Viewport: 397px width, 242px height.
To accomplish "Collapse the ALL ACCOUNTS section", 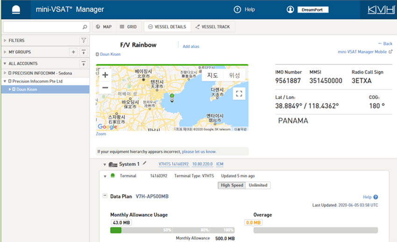I will tap(5, 63).
